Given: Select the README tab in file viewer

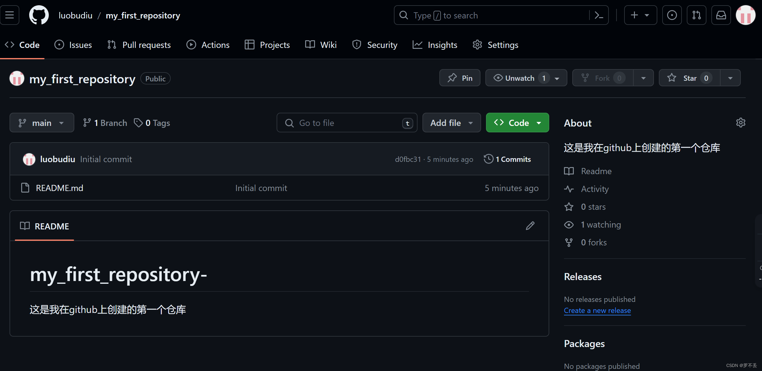Looking at the screenshot, I should point(45,226).
